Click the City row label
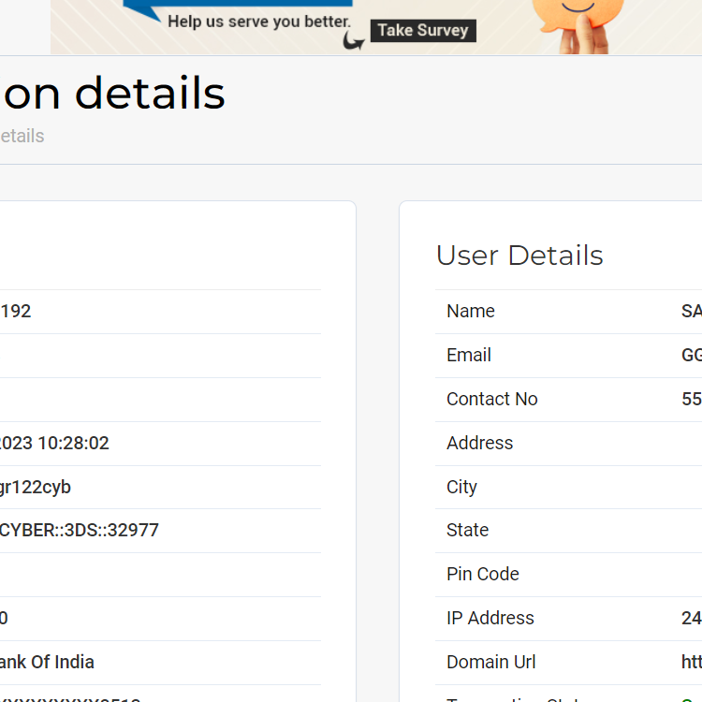Screen dimensions: 702x702 click(x=462, y=488)
